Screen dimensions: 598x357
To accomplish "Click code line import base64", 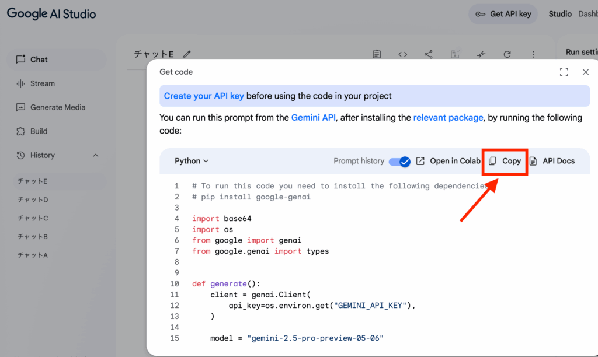I will [x=221, y=219].
